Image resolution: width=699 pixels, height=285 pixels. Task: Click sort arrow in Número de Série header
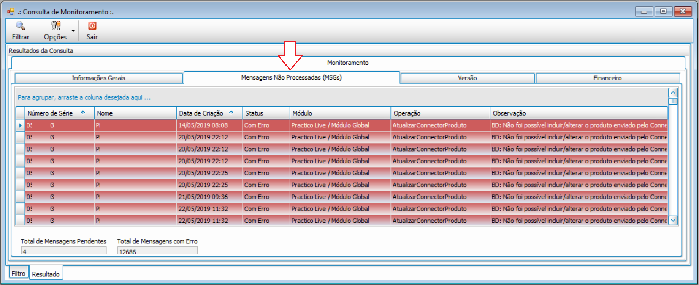click(83, 113)
